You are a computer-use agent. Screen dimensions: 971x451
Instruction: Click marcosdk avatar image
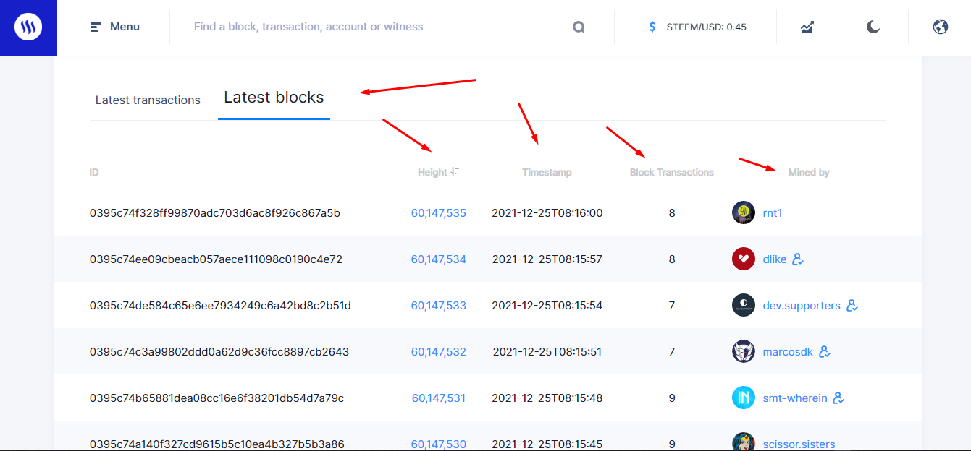click(744, 351)
